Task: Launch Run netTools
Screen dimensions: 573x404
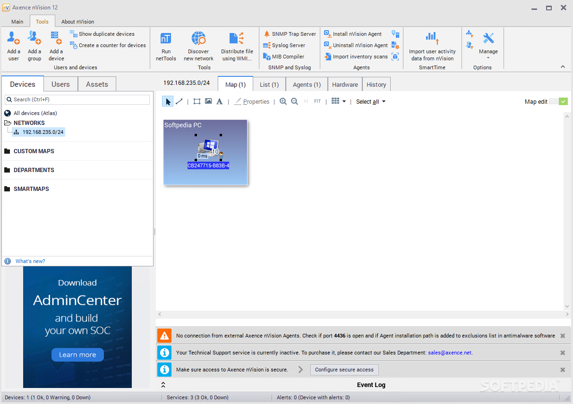Action: pyautogui.click(x=166, y=46)
